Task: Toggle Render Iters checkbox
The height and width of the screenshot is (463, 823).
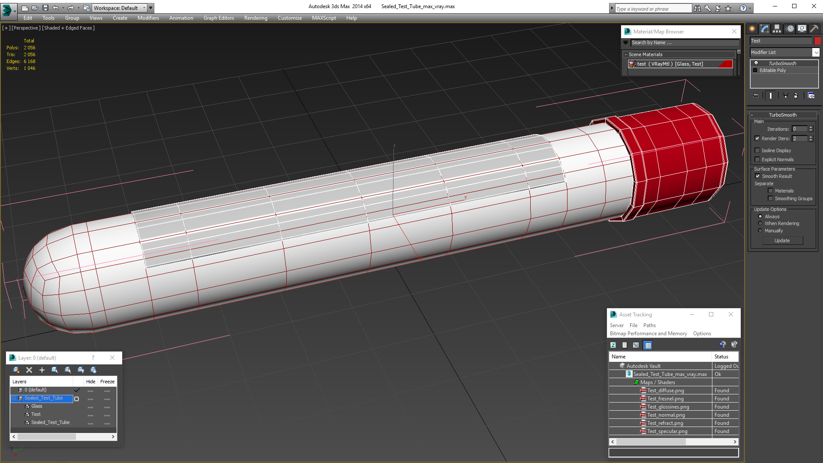Action: coord(757,138)
